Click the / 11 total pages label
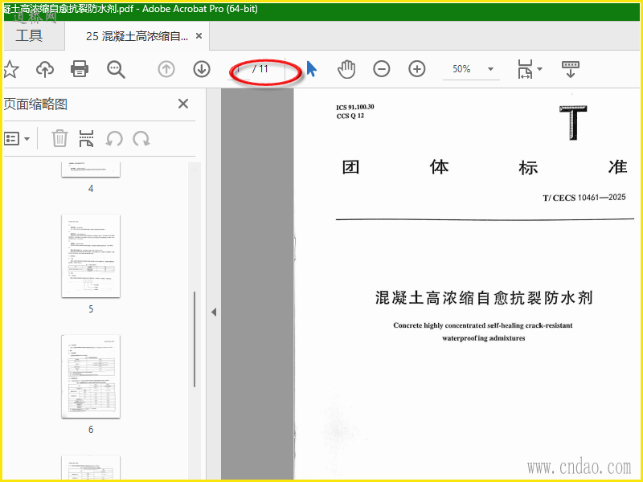Image resolution: width=643 pixels, height=482 pixels. [260, 69]
